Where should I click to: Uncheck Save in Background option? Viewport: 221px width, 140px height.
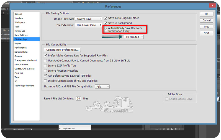pos(106,23)
